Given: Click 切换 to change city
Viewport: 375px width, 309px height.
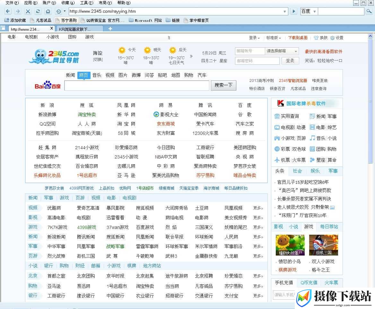Looking at the screenshot, I should pos(98,60).
